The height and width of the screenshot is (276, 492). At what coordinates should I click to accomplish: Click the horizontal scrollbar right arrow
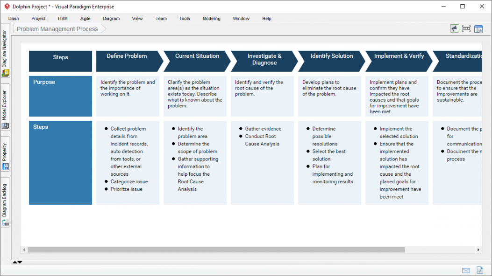[478, 250]
